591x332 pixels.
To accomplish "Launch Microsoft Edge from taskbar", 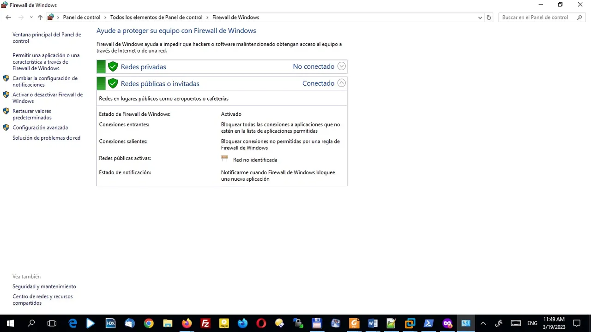I will click(x=73, y=323).
